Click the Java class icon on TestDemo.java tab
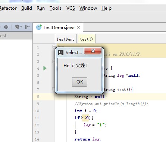The image size is (166, 142). [x=39, y=27]
